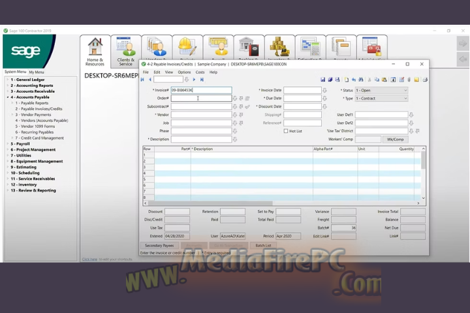This screenshot has height=313, width=470.
Task: Go to the last record arrow
Action: 202,80
